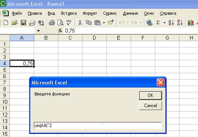Select column D header

tap(94, 38)
